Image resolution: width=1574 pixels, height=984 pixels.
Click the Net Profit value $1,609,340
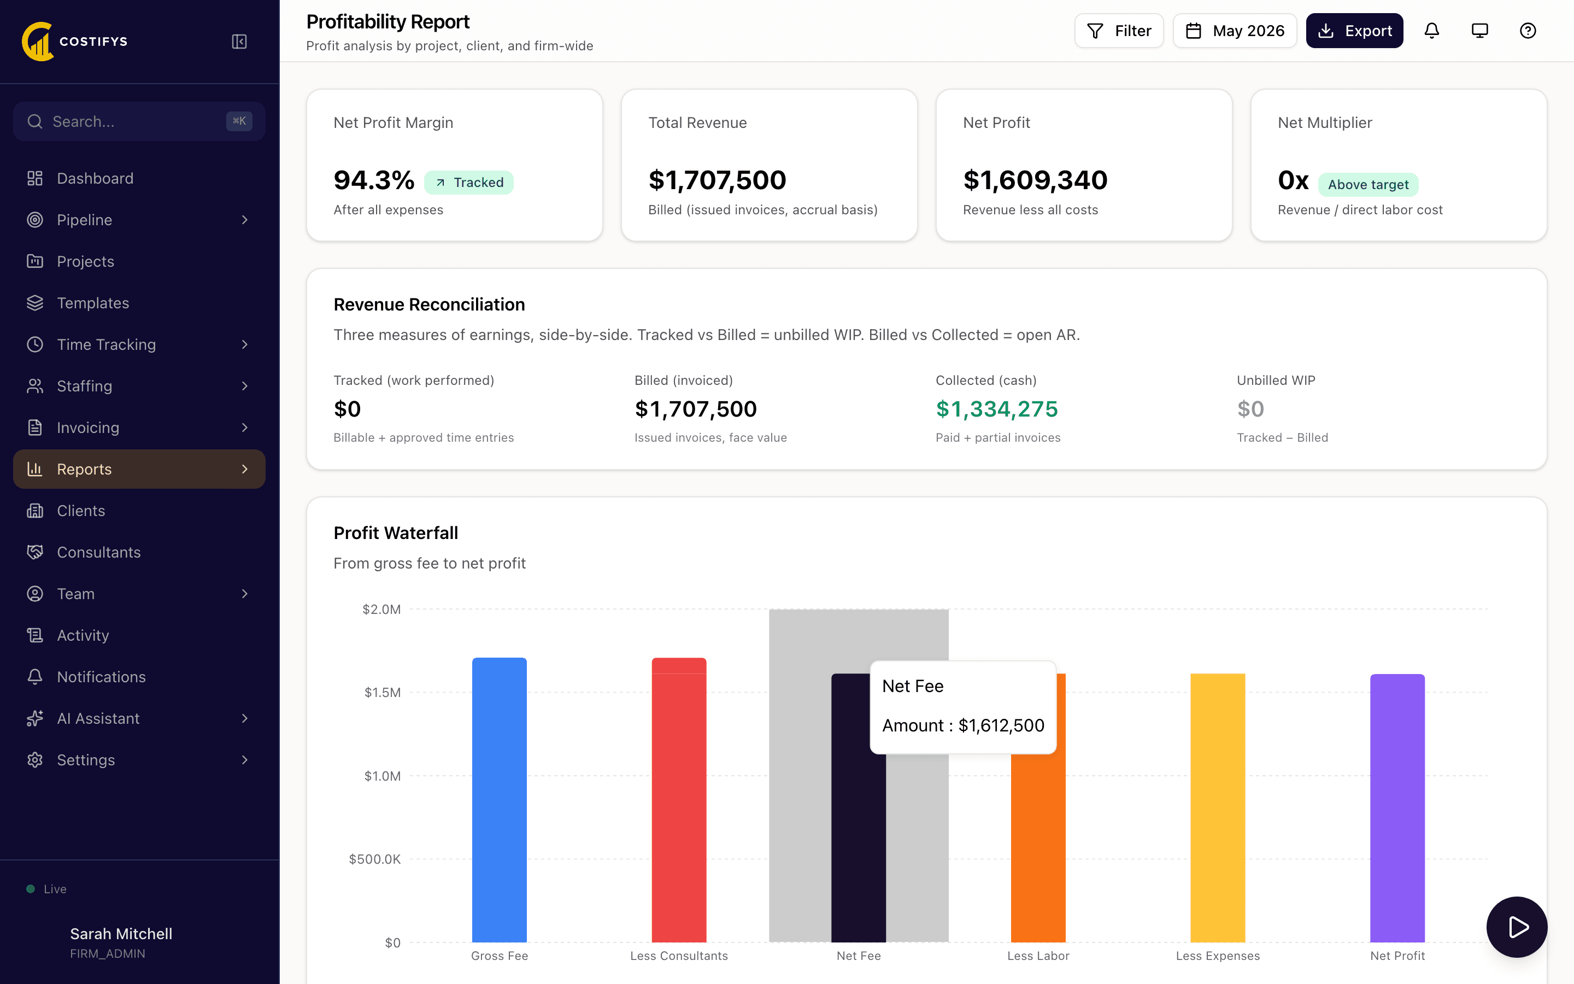point(1035,180)
